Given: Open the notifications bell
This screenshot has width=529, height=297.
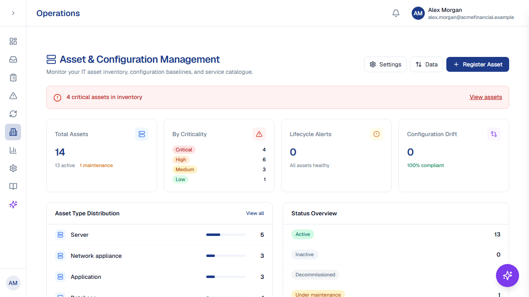Looking at the screenshot, I should (x=396, y=13).
